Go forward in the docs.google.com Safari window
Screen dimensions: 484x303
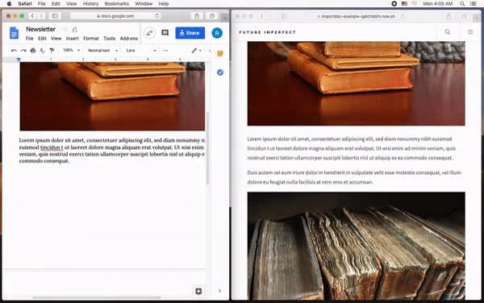[41, 16]
